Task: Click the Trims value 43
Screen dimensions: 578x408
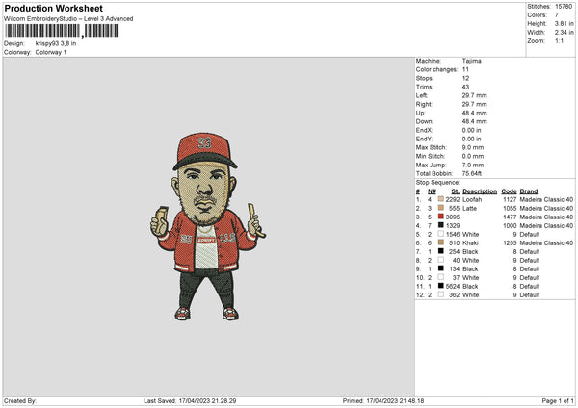Action: (x=465, y=87)
